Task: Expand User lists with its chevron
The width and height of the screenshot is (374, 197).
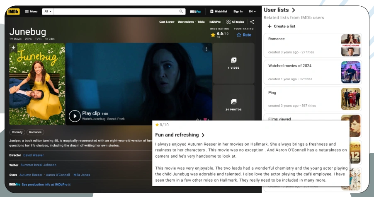Action: (294, 10)
